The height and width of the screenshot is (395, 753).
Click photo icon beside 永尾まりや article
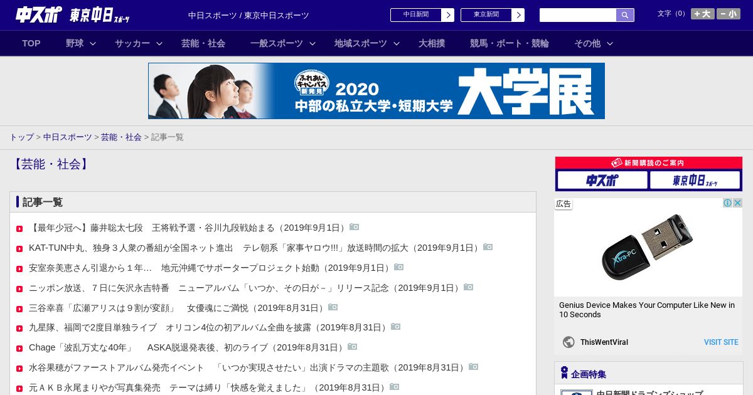coord(395,387)
